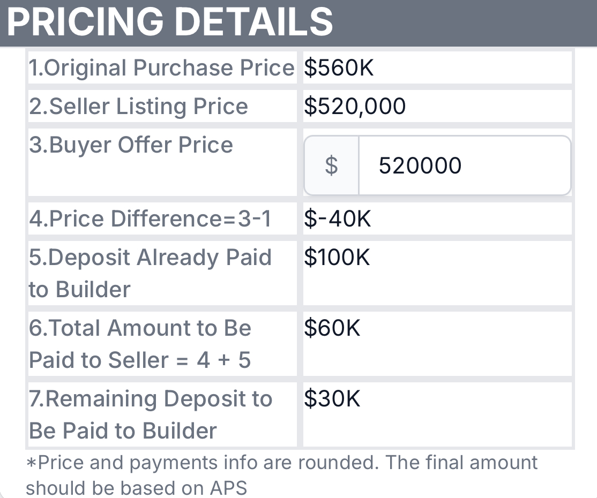Image resolution: width=597 pixels, height=498 pixels.
Task: Click the rounded price disclaimer note
Action: [282, 475]
